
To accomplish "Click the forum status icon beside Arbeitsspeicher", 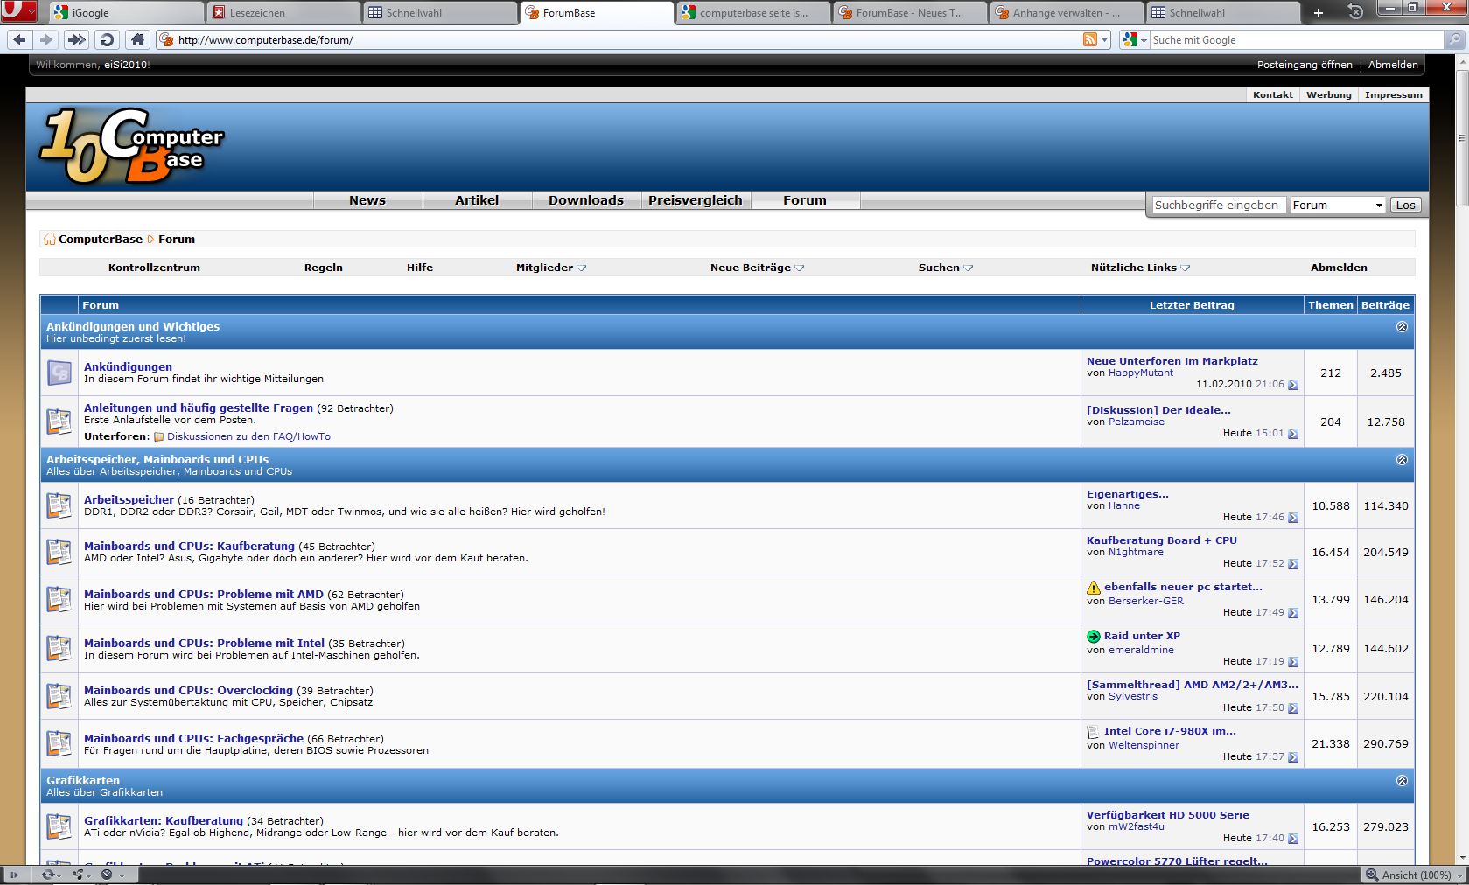I will [59, 505].
